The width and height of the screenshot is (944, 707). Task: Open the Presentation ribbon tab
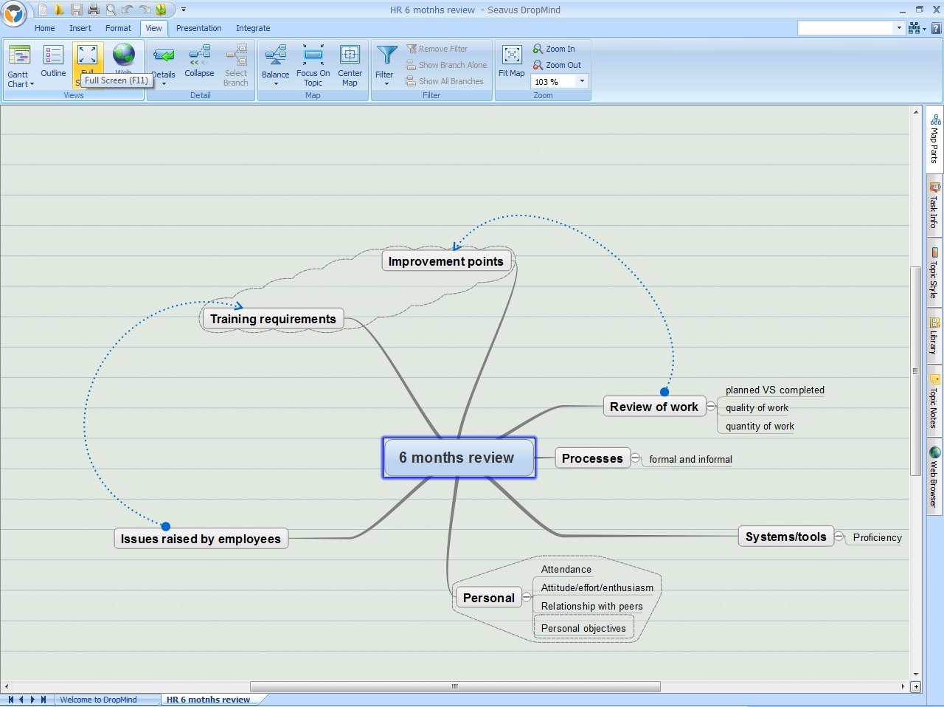point(198,28)
